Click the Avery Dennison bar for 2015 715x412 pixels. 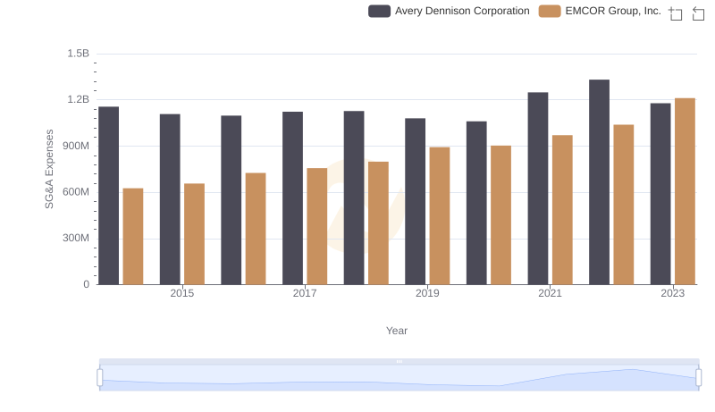[x=170, y=199]
